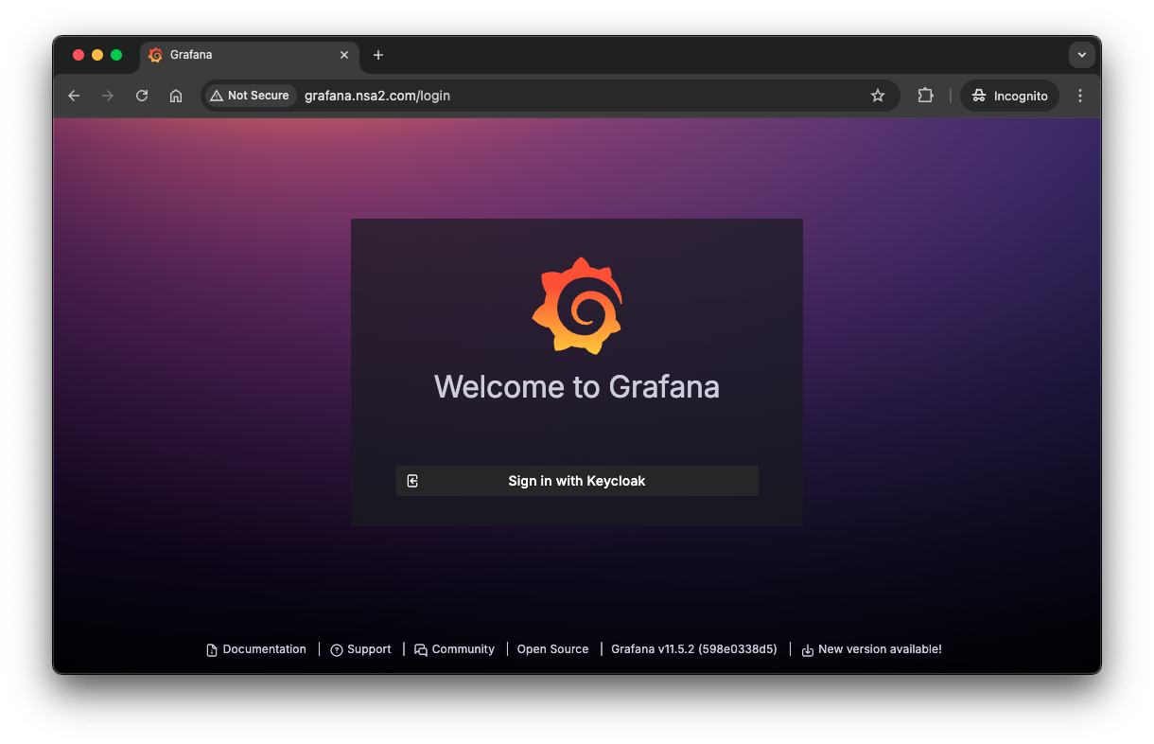Viewport: 1154px width, 744px height.
Task: Open Chrome three-dot menu
Action: (1080, 96)
